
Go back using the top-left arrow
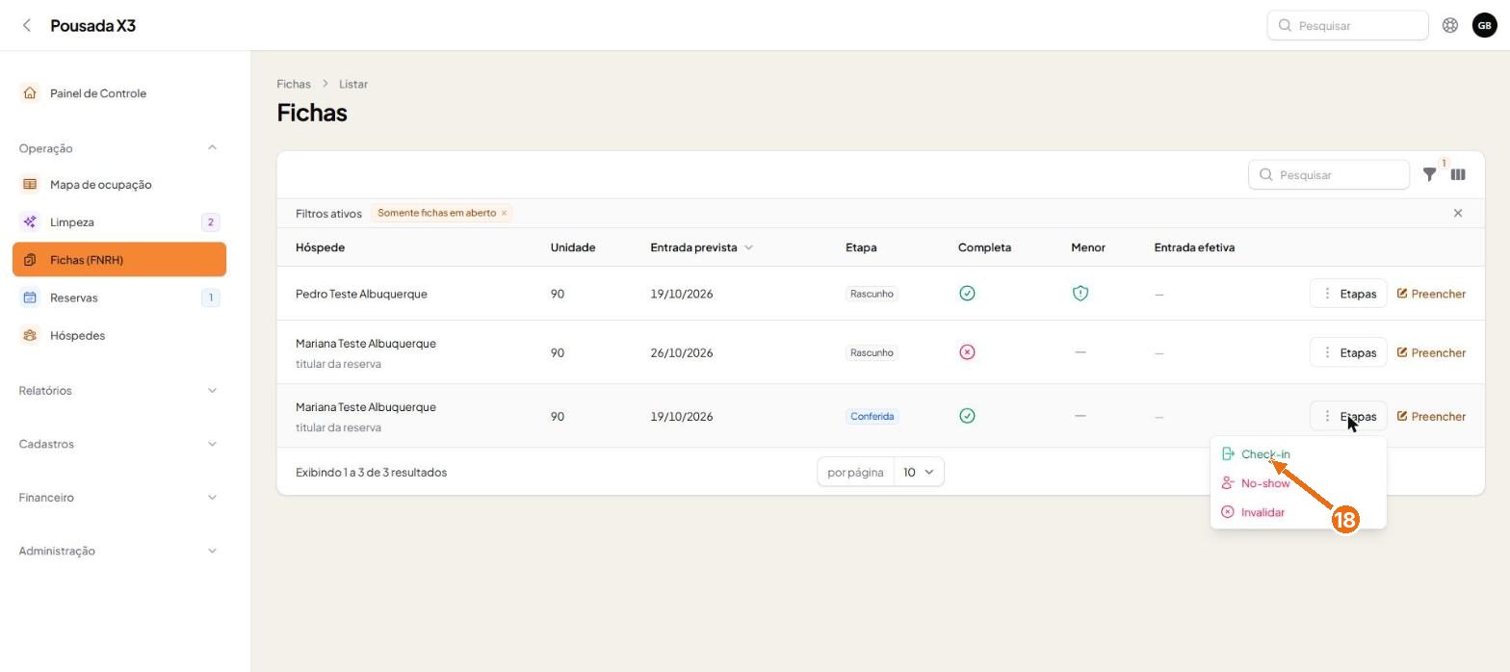click(27, 25)
